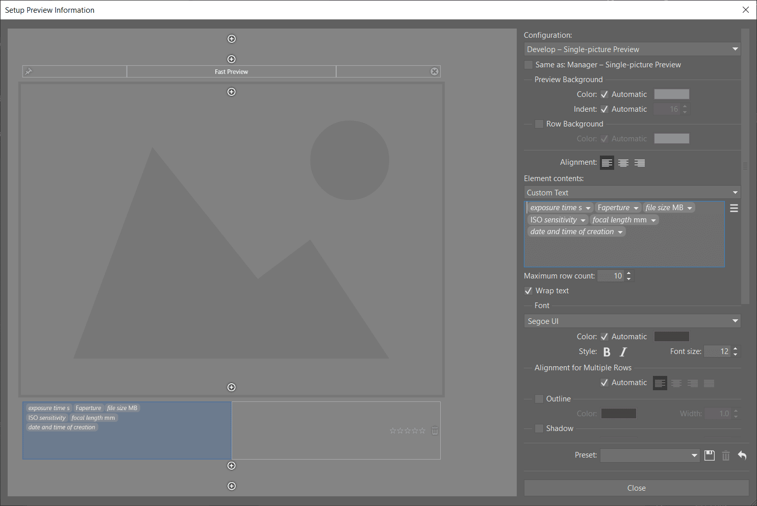Open the Configuration dropdown
757x506 pixels.
click(632, 49)
